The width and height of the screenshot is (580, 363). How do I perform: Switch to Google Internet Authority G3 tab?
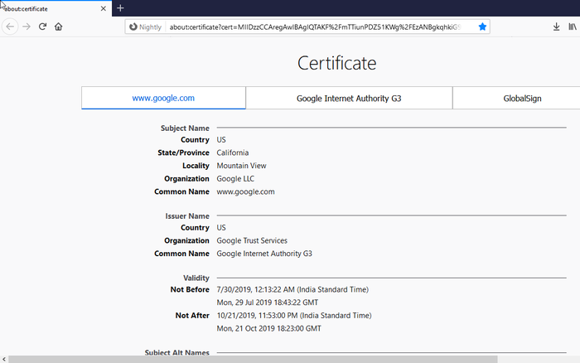(x=349, y=98)
